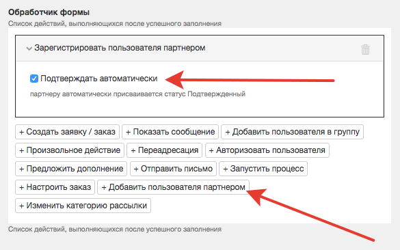Click the plus sign on 'Отправить письмо'
Screen dimensions: 400x250
point(136,169)
